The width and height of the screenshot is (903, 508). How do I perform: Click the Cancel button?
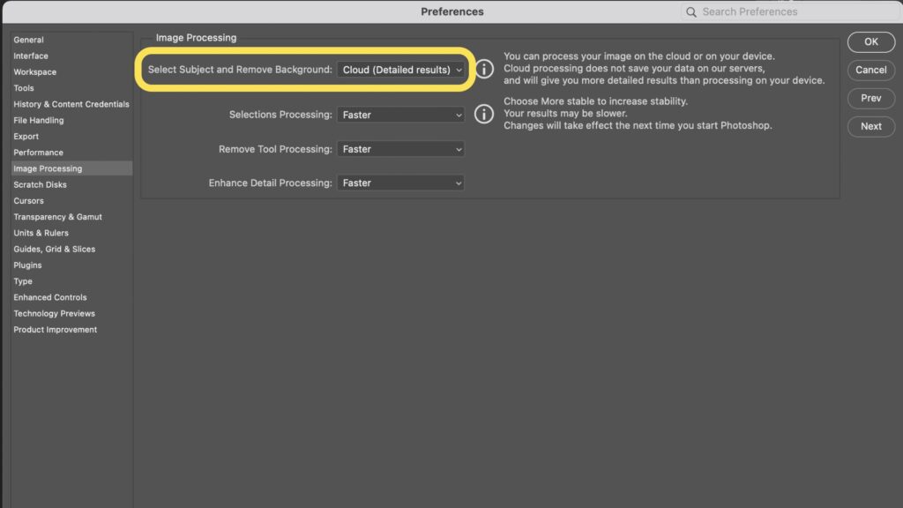click(870, 71)
